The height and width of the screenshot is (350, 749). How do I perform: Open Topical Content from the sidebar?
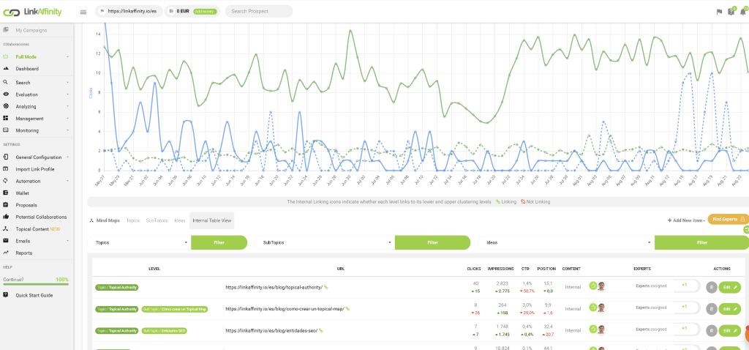coord(33,228)
